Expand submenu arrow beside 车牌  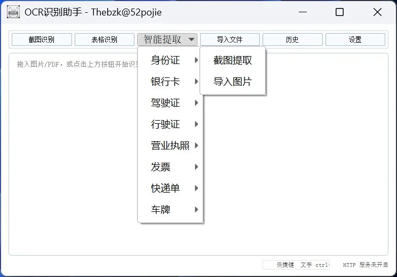pos(196,210)
